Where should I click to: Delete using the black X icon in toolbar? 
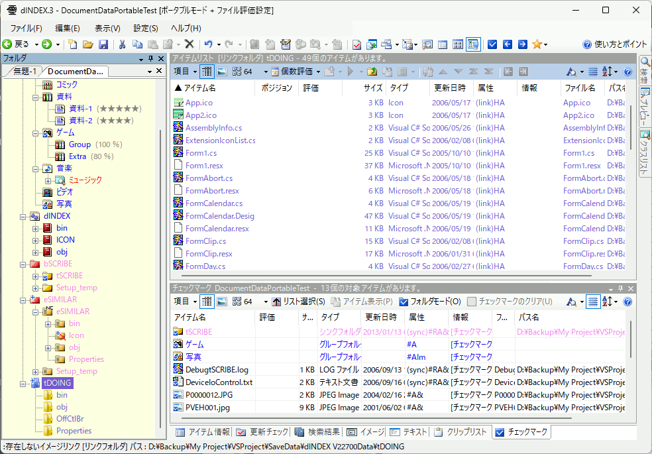tap(190, 44)
